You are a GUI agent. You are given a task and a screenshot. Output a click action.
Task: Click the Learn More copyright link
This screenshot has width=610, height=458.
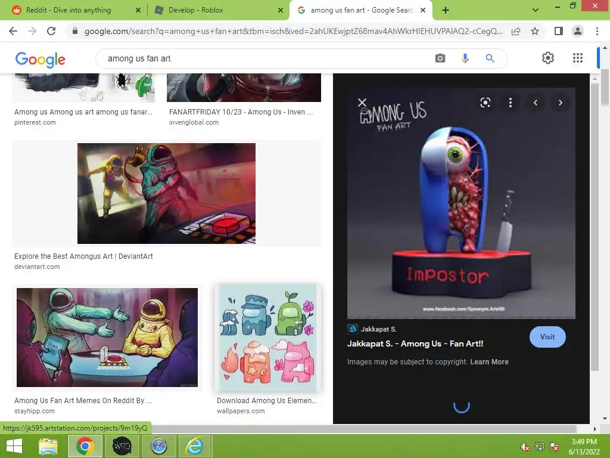click(489, 362)
